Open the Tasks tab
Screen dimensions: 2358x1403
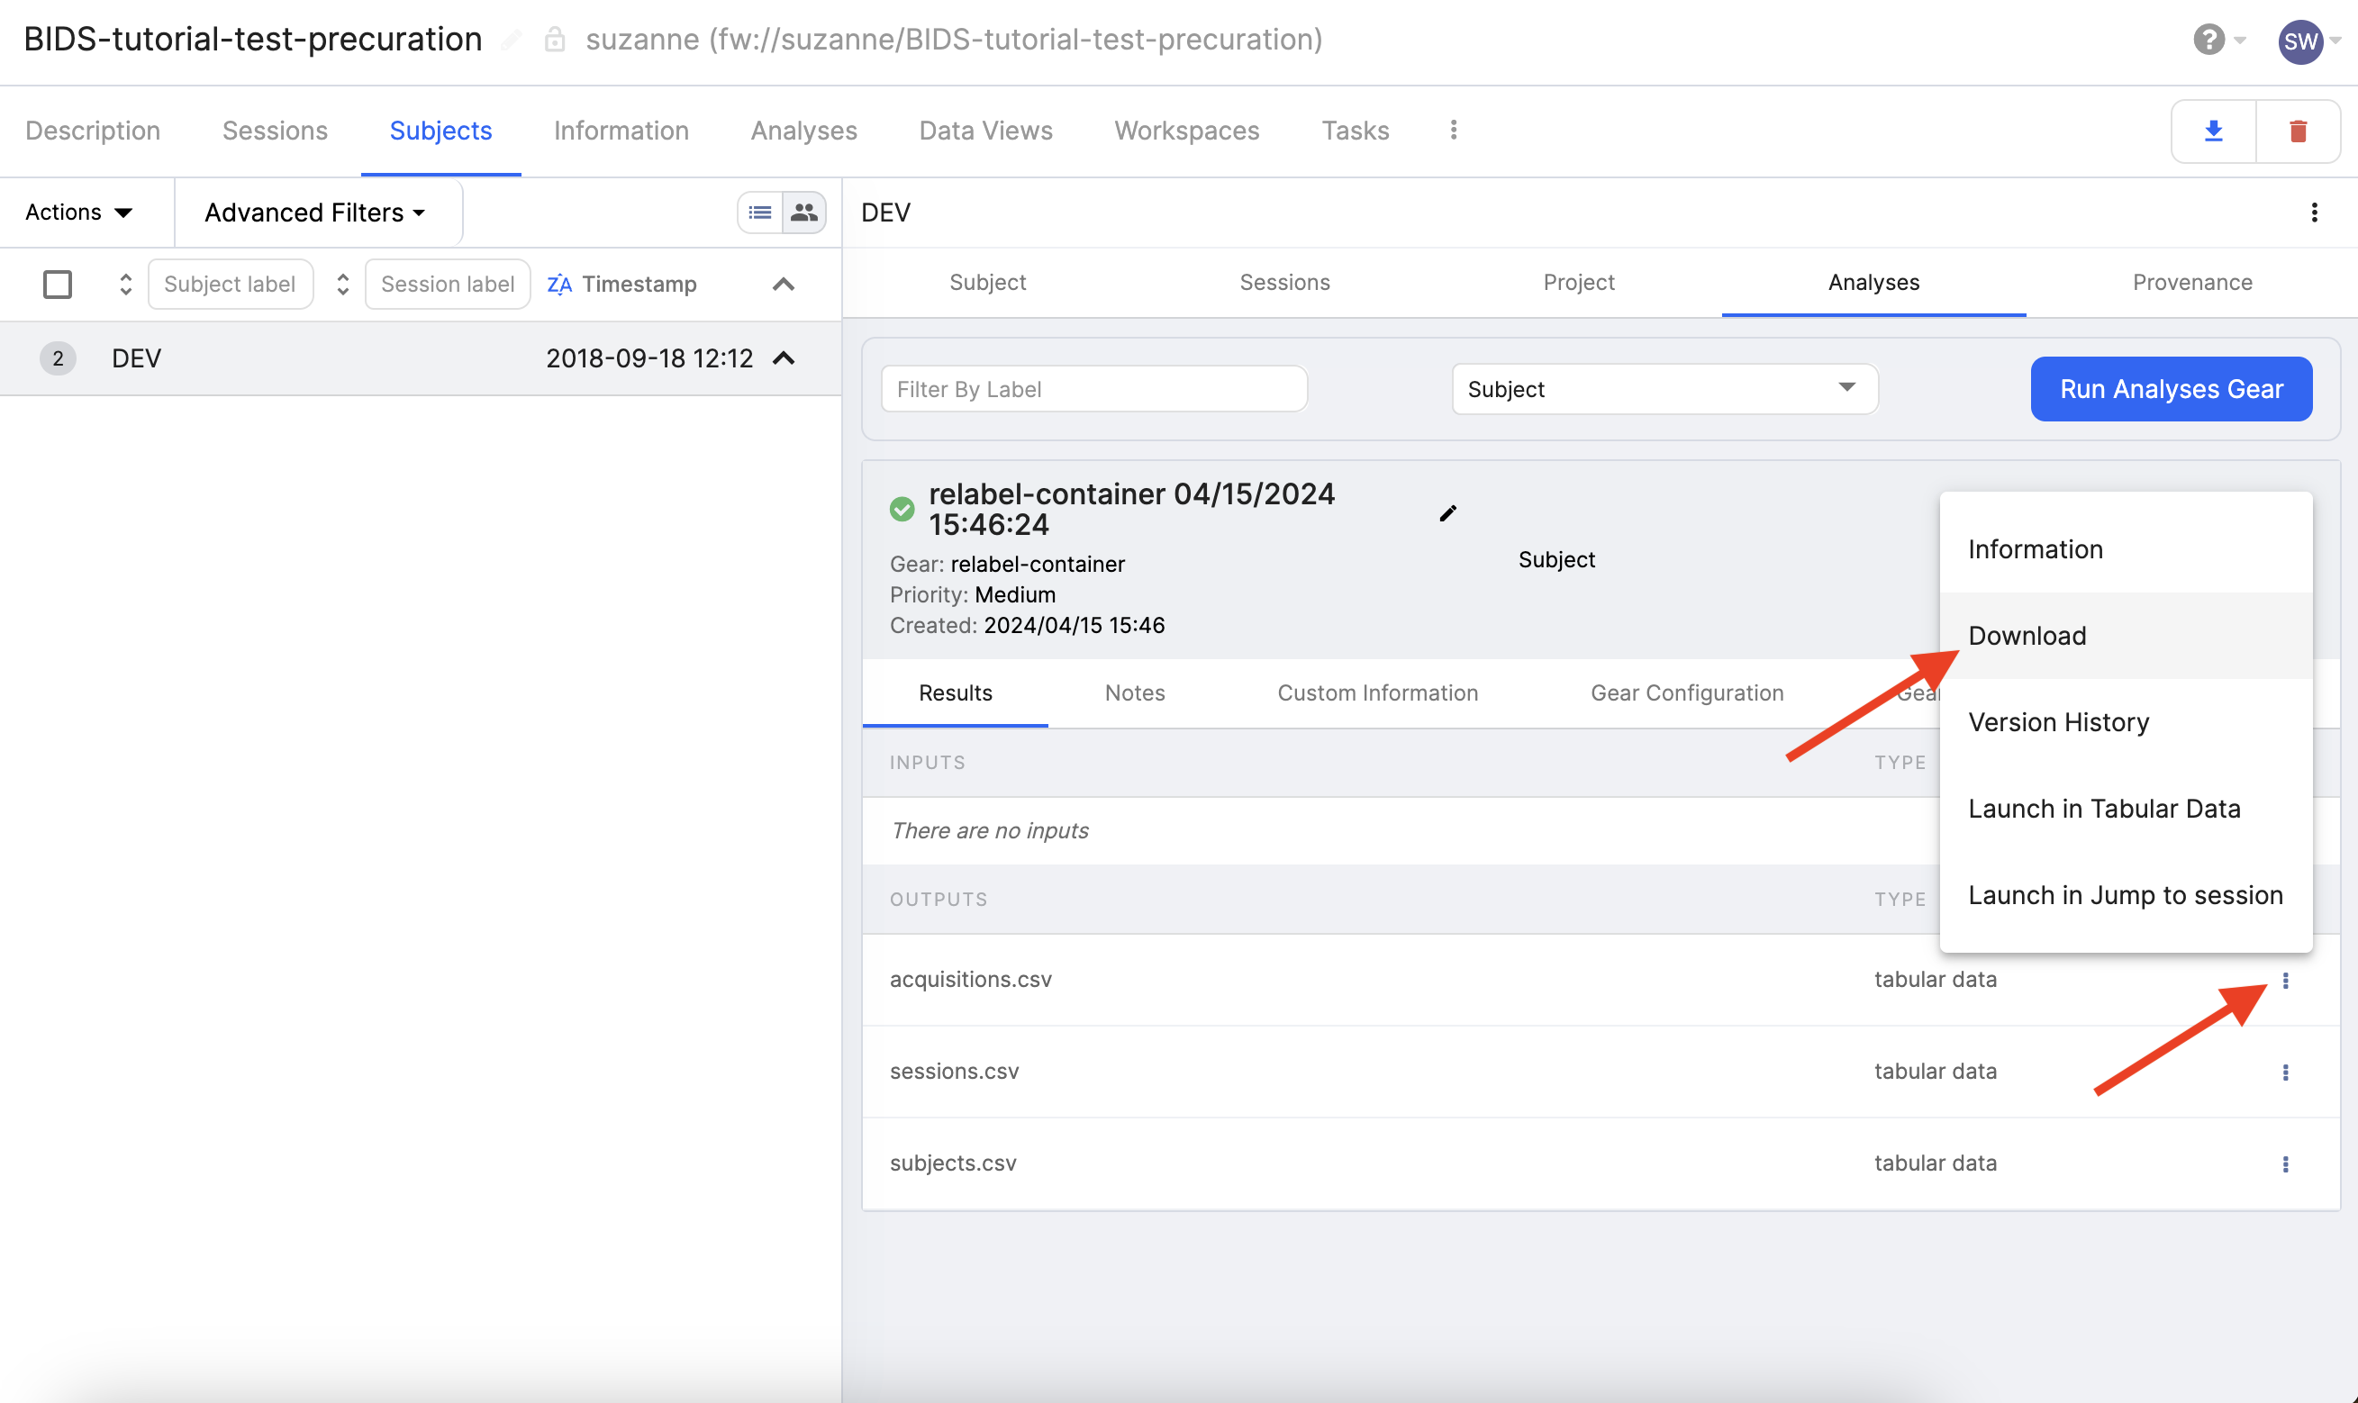tap(1355, 131)
